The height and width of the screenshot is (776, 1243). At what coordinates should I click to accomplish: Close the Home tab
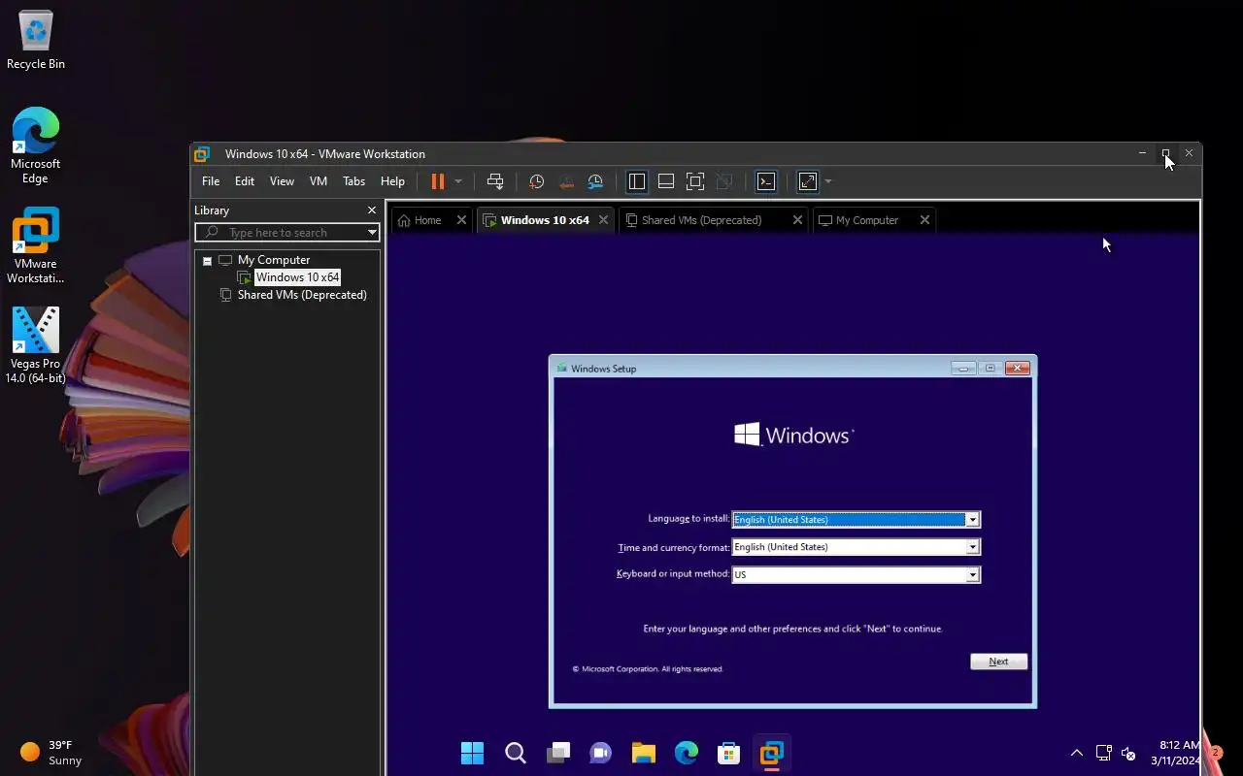pos(461,220)
